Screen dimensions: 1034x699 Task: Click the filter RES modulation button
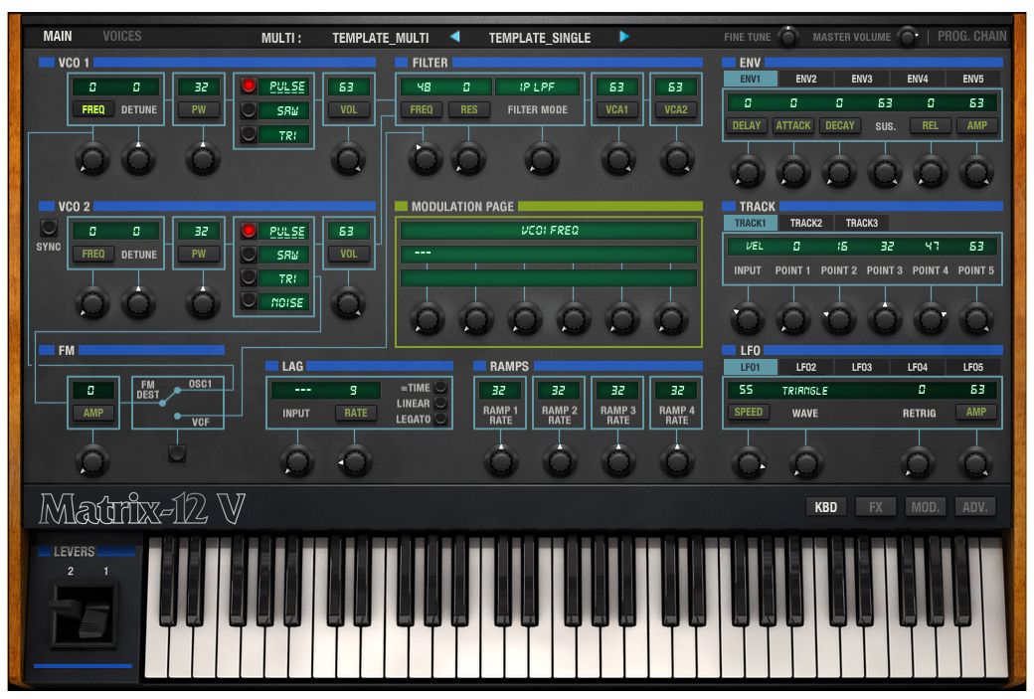coord(469,109)
